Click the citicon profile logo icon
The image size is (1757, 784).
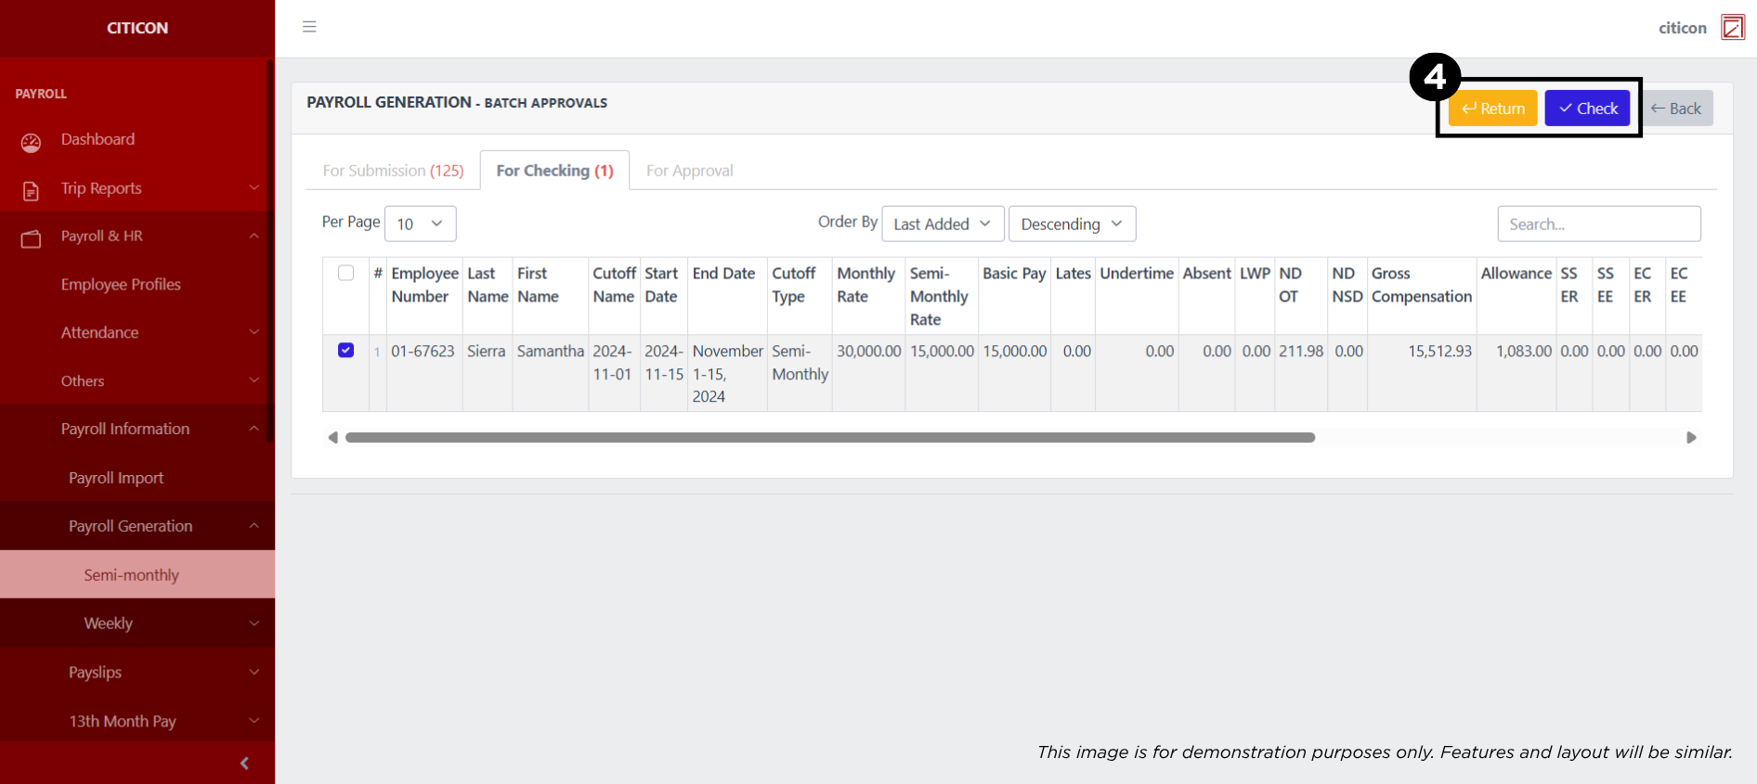click(x=1732, y=28)
